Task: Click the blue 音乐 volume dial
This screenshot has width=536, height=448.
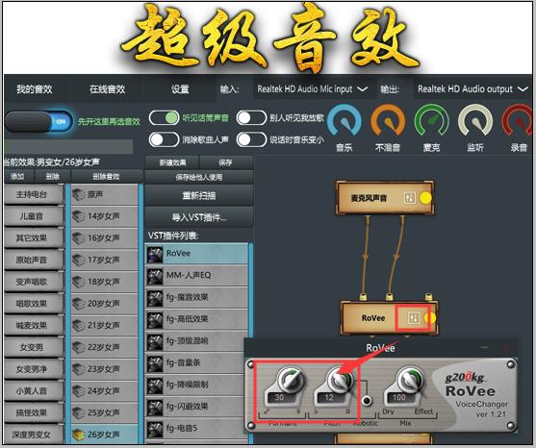Action: (345, 121)
